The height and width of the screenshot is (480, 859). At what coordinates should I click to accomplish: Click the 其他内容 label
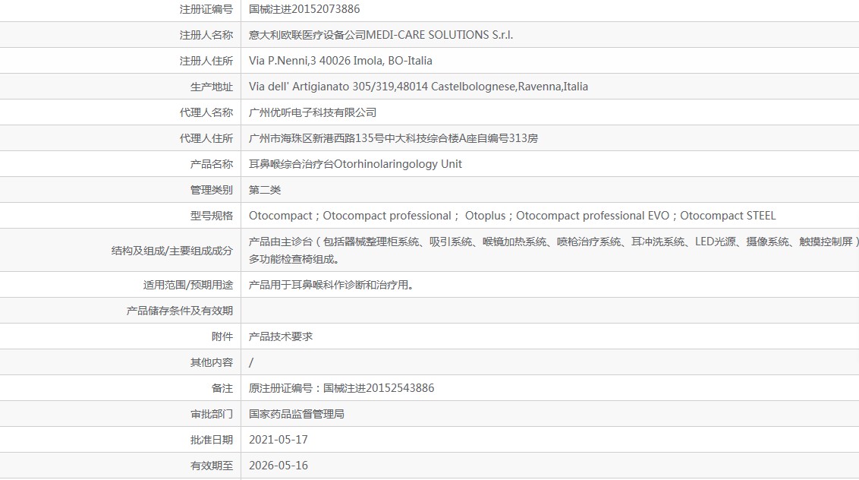pyautogui.click(x=212, y=362)
